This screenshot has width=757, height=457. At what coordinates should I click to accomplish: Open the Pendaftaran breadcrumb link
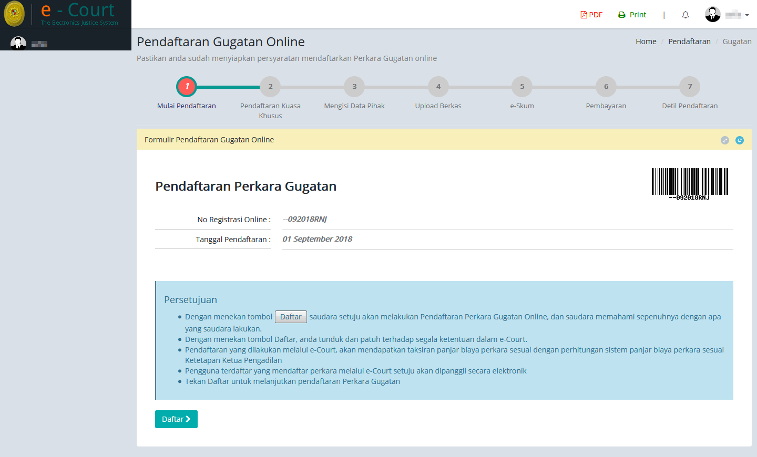(689, 41)
